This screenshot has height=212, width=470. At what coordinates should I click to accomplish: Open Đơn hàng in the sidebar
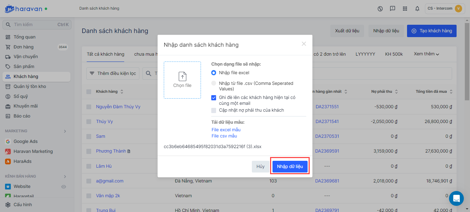point(23,47)
